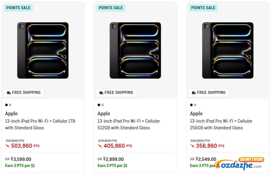Open the 1TB iPad Pro product image

[x=43, y=50]
